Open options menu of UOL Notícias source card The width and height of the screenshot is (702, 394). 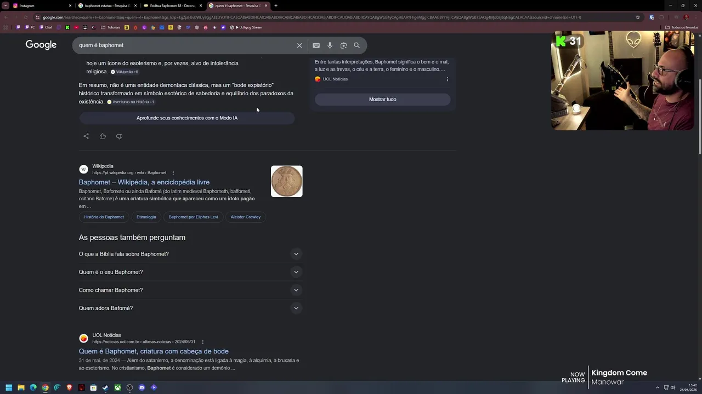coord(447,79)
